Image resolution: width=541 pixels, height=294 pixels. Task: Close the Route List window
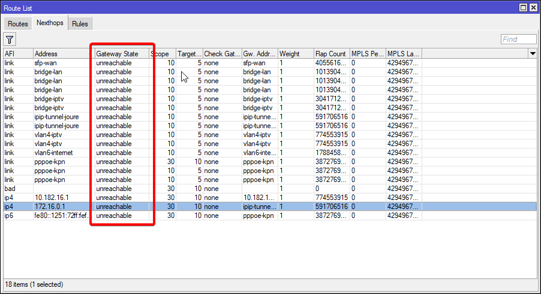point(533,8)
